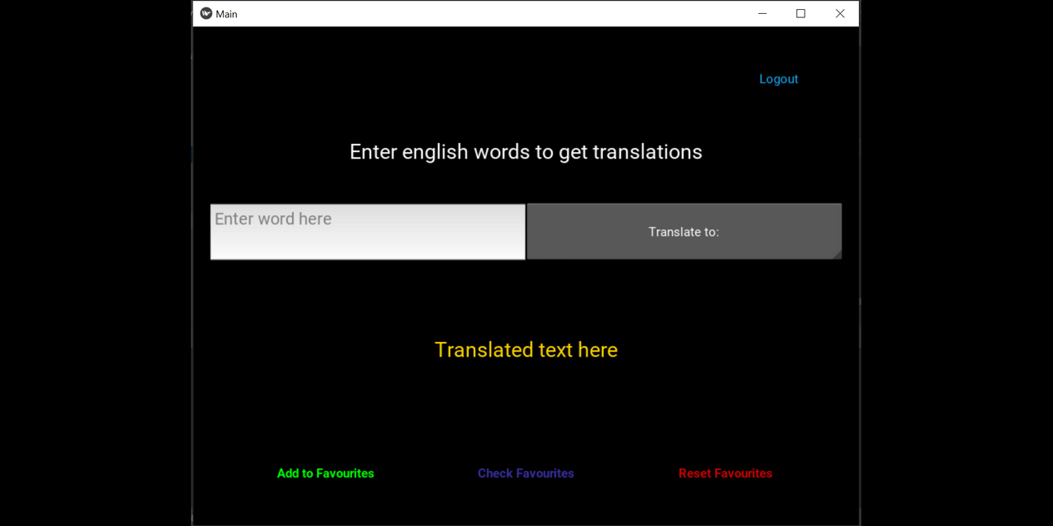The height and width of the screenshot is (526, 1053).
Task: Click the Enter english words heading
Action: (526, 151)
